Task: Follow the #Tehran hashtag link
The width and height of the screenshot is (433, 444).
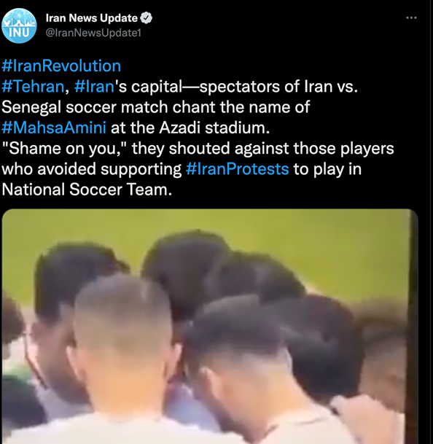Action: tap(33, 86)
